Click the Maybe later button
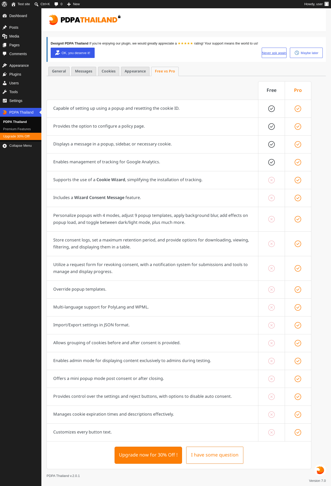This screenshot has height=486, width=331. click(x=306, y=53)
